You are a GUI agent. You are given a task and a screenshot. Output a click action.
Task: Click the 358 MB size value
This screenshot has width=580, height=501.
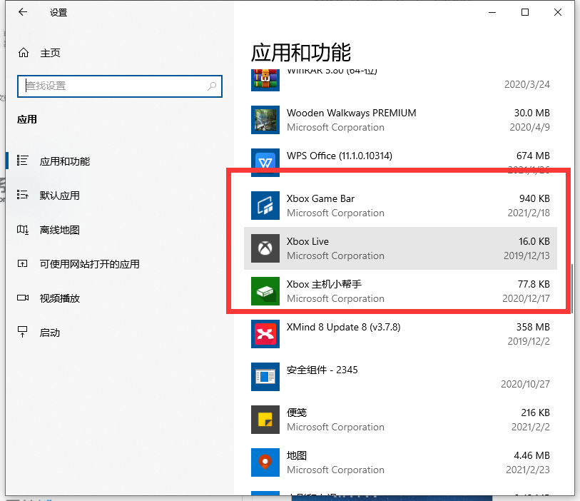tap(533, 327)
